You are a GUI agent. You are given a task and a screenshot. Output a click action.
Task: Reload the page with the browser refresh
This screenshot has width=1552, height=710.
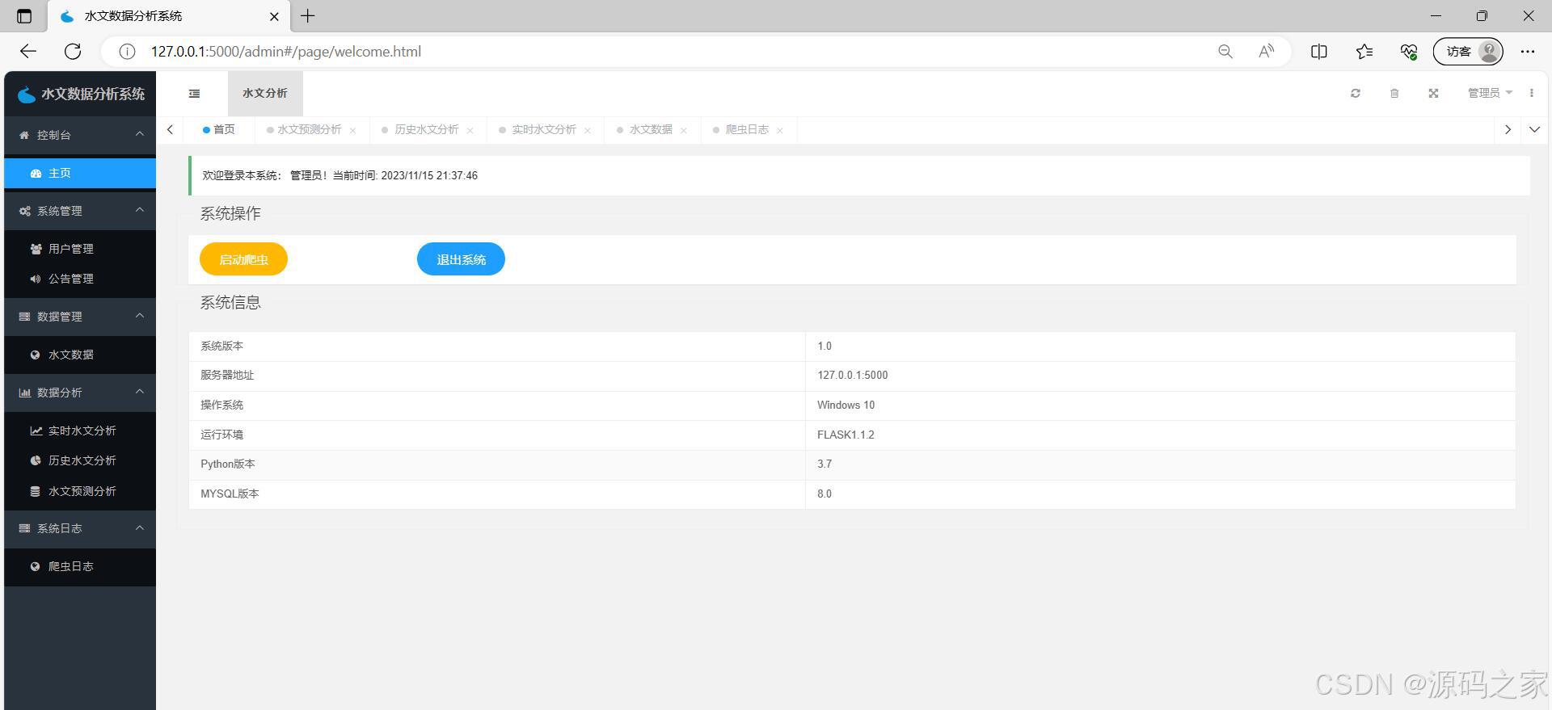point(73,52)
